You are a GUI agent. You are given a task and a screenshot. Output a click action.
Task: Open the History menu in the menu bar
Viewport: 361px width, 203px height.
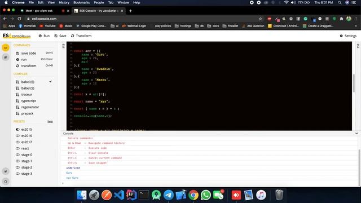point(64,2)
